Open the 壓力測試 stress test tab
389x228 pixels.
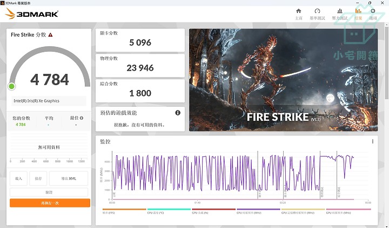pyautogui.click(x=340, y=14)
